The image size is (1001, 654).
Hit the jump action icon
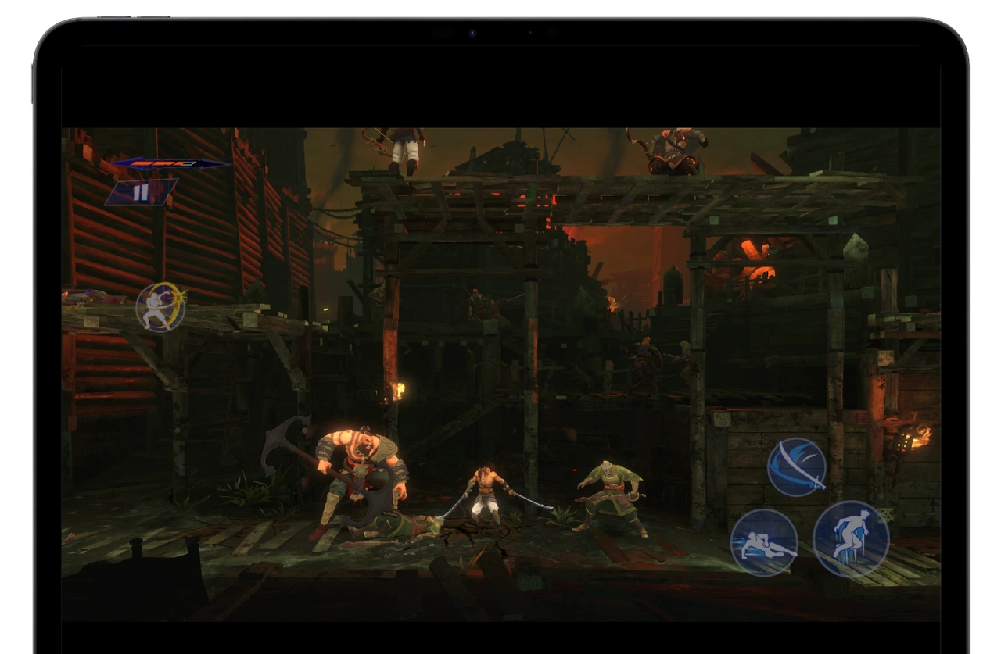(x=851, y=539)
